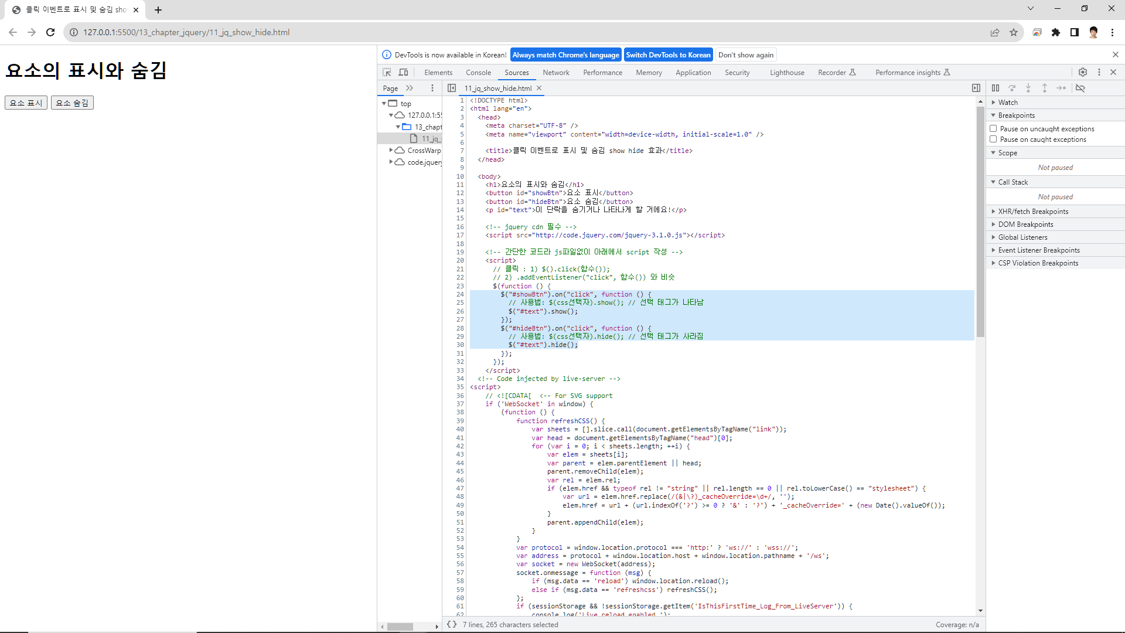Click the browser address bar URL

[x=186, y=32]
